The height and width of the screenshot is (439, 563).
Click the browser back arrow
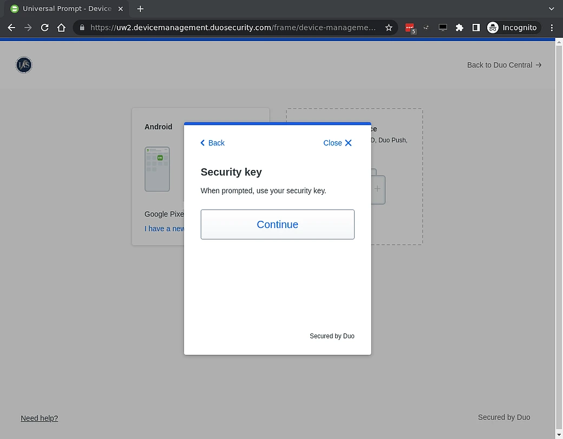(11, 28)
